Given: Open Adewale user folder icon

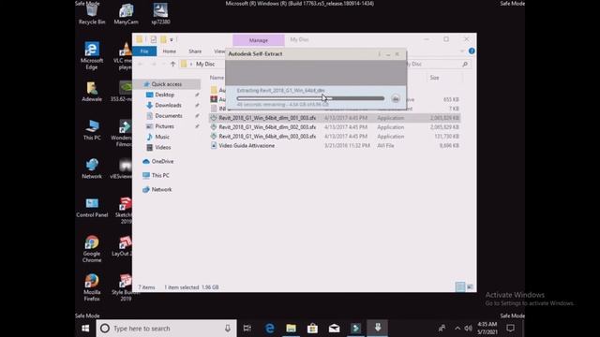Looking at the screenshot, I should tap(92, 92).
